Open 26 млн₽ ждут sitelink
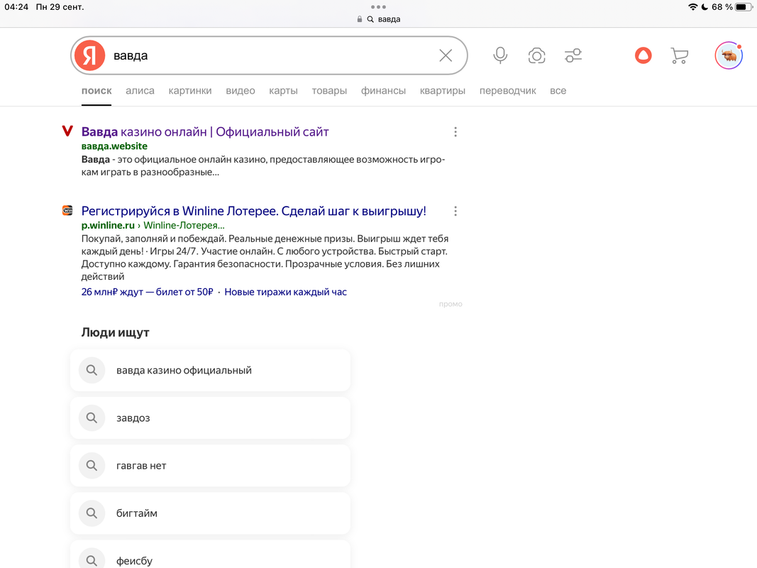This screenshot has height=568, width=757. click(148, 292)
